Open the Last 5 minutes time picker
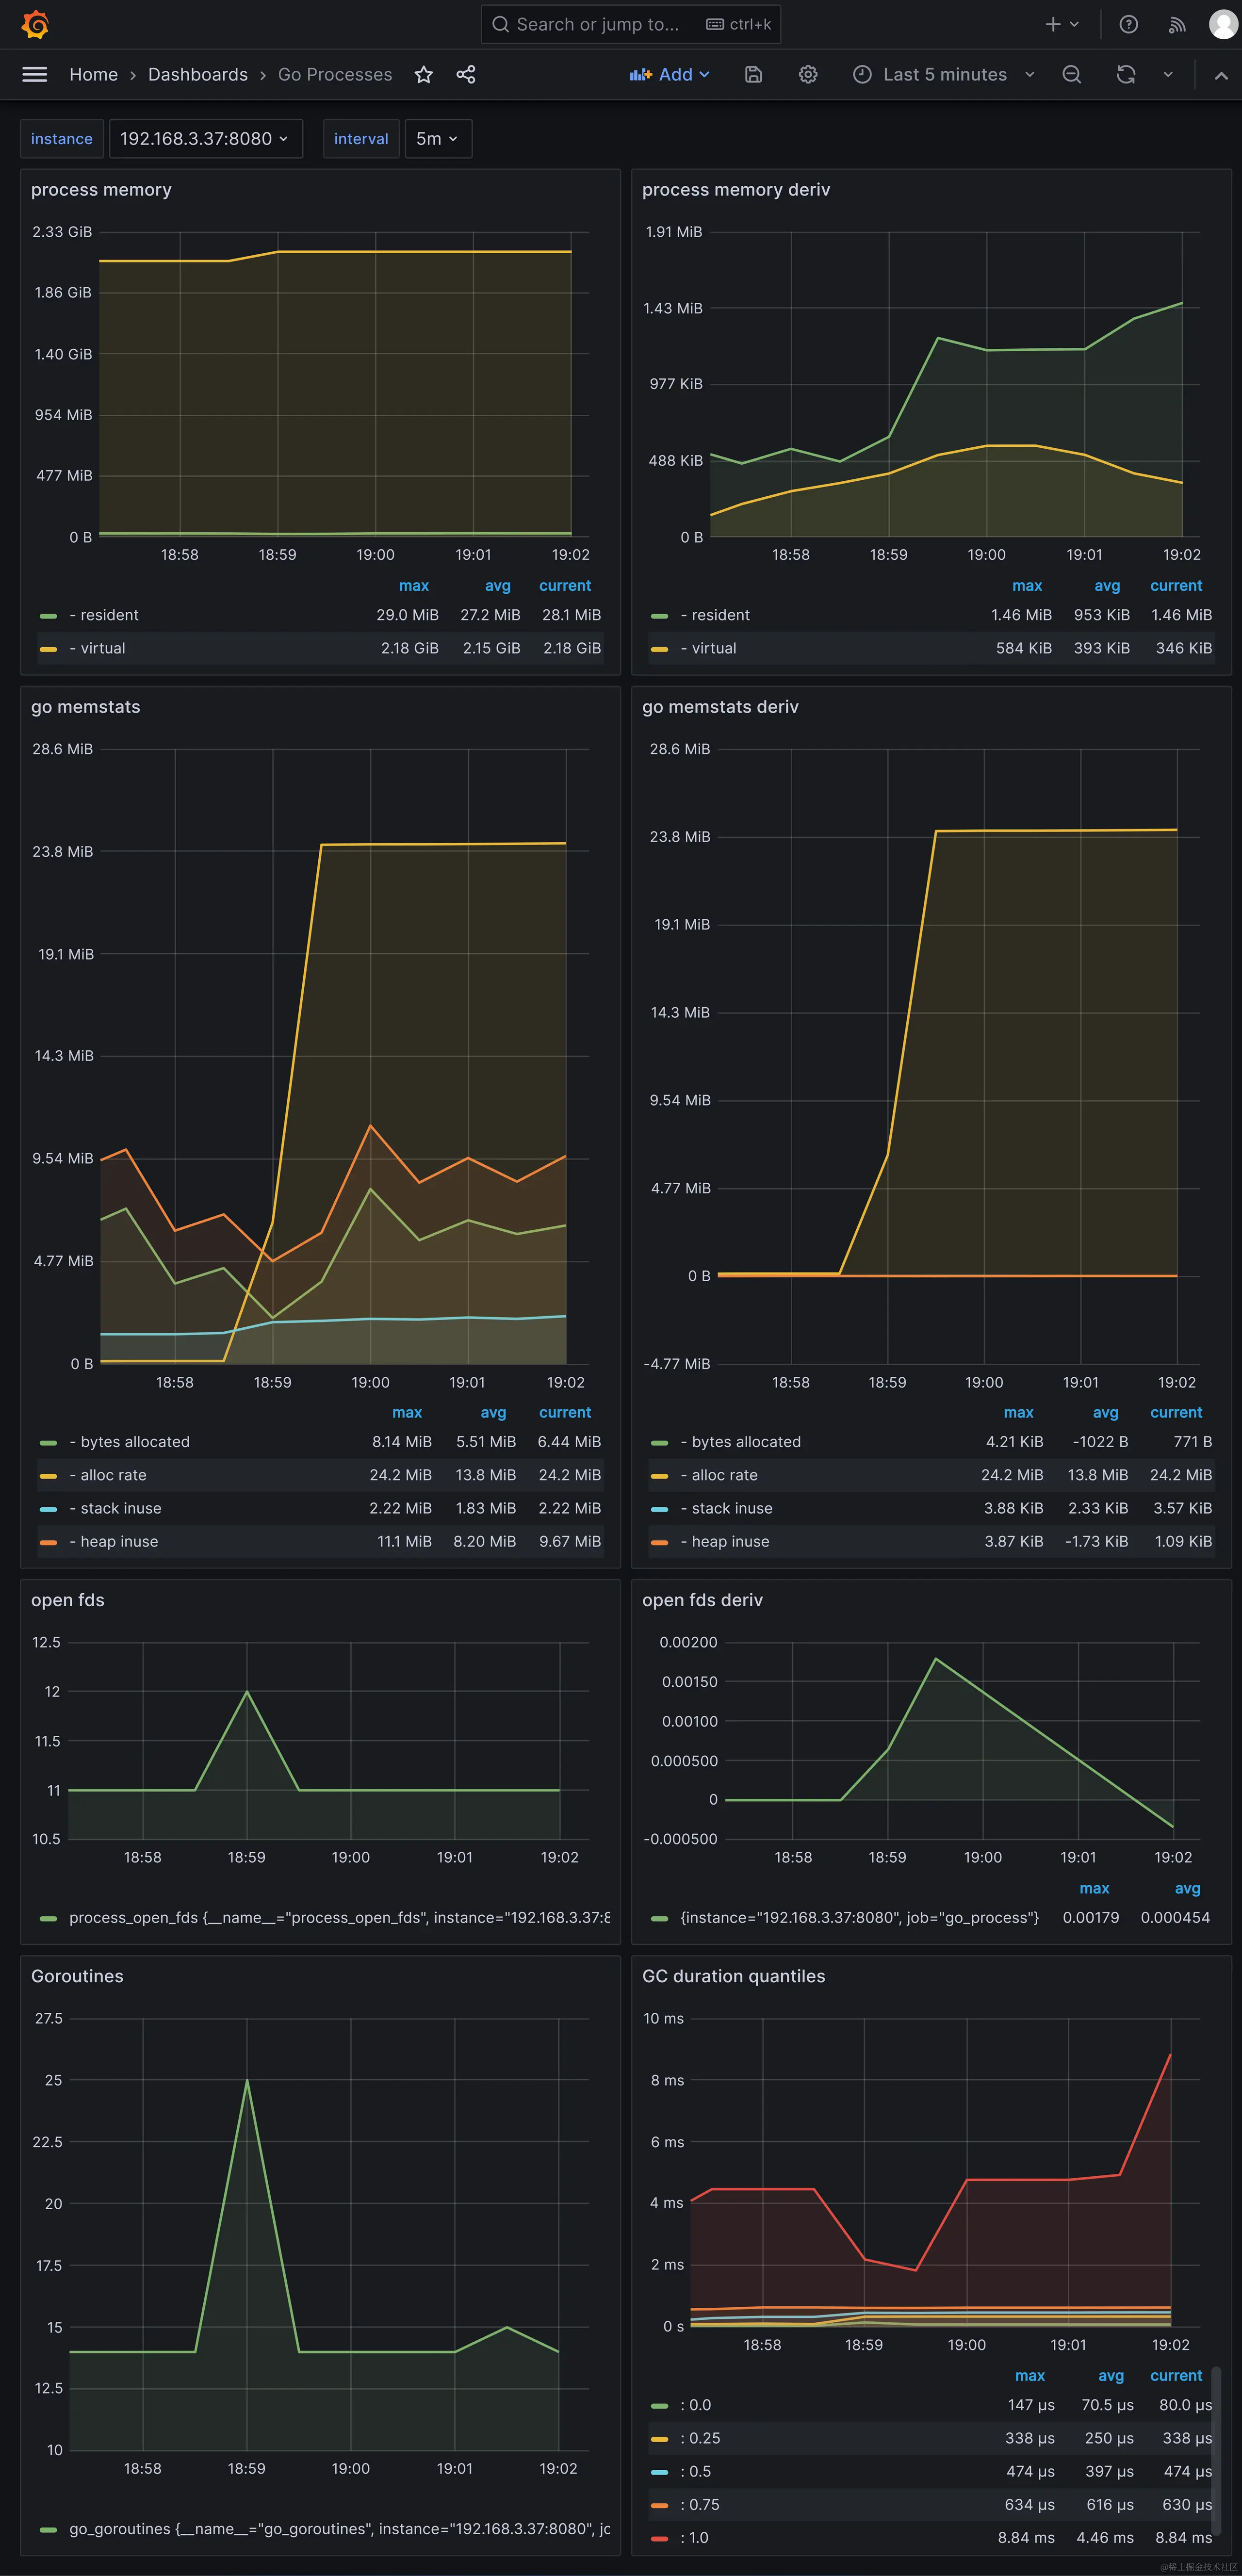Viewport: 1242px width, 2576px height. pyautogui.click(x=942, y=74)
